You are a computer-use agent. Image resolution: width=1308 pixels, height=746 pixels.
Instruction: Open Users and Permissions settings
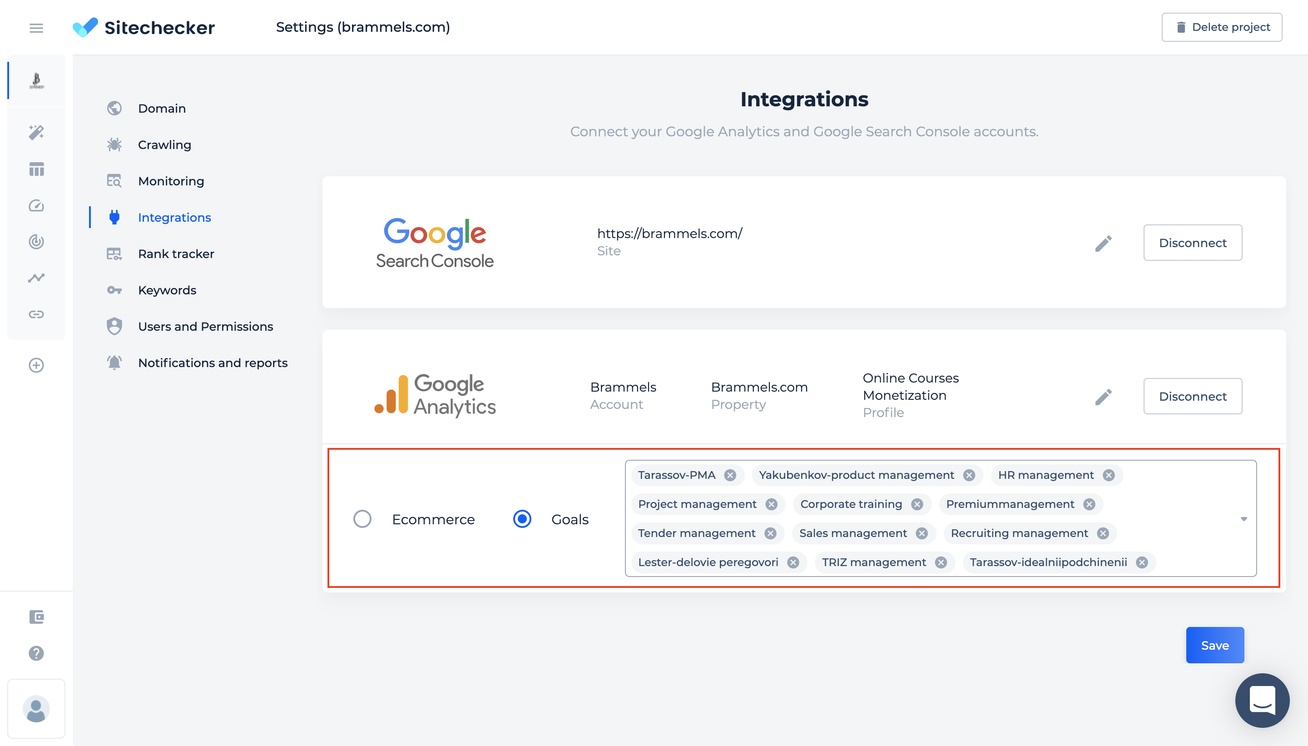point(205,327)
